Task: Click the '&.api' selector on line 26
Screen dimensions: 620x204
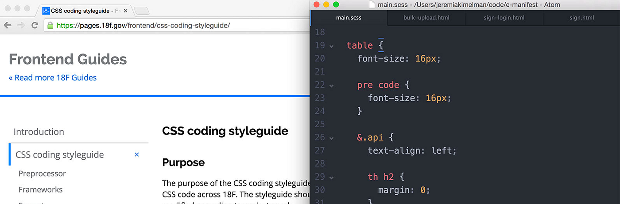Action: coord(370,137)
